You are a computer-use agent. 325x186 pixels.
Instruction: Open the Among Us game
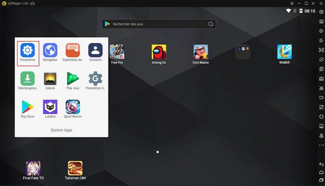[x=159, y=52]
